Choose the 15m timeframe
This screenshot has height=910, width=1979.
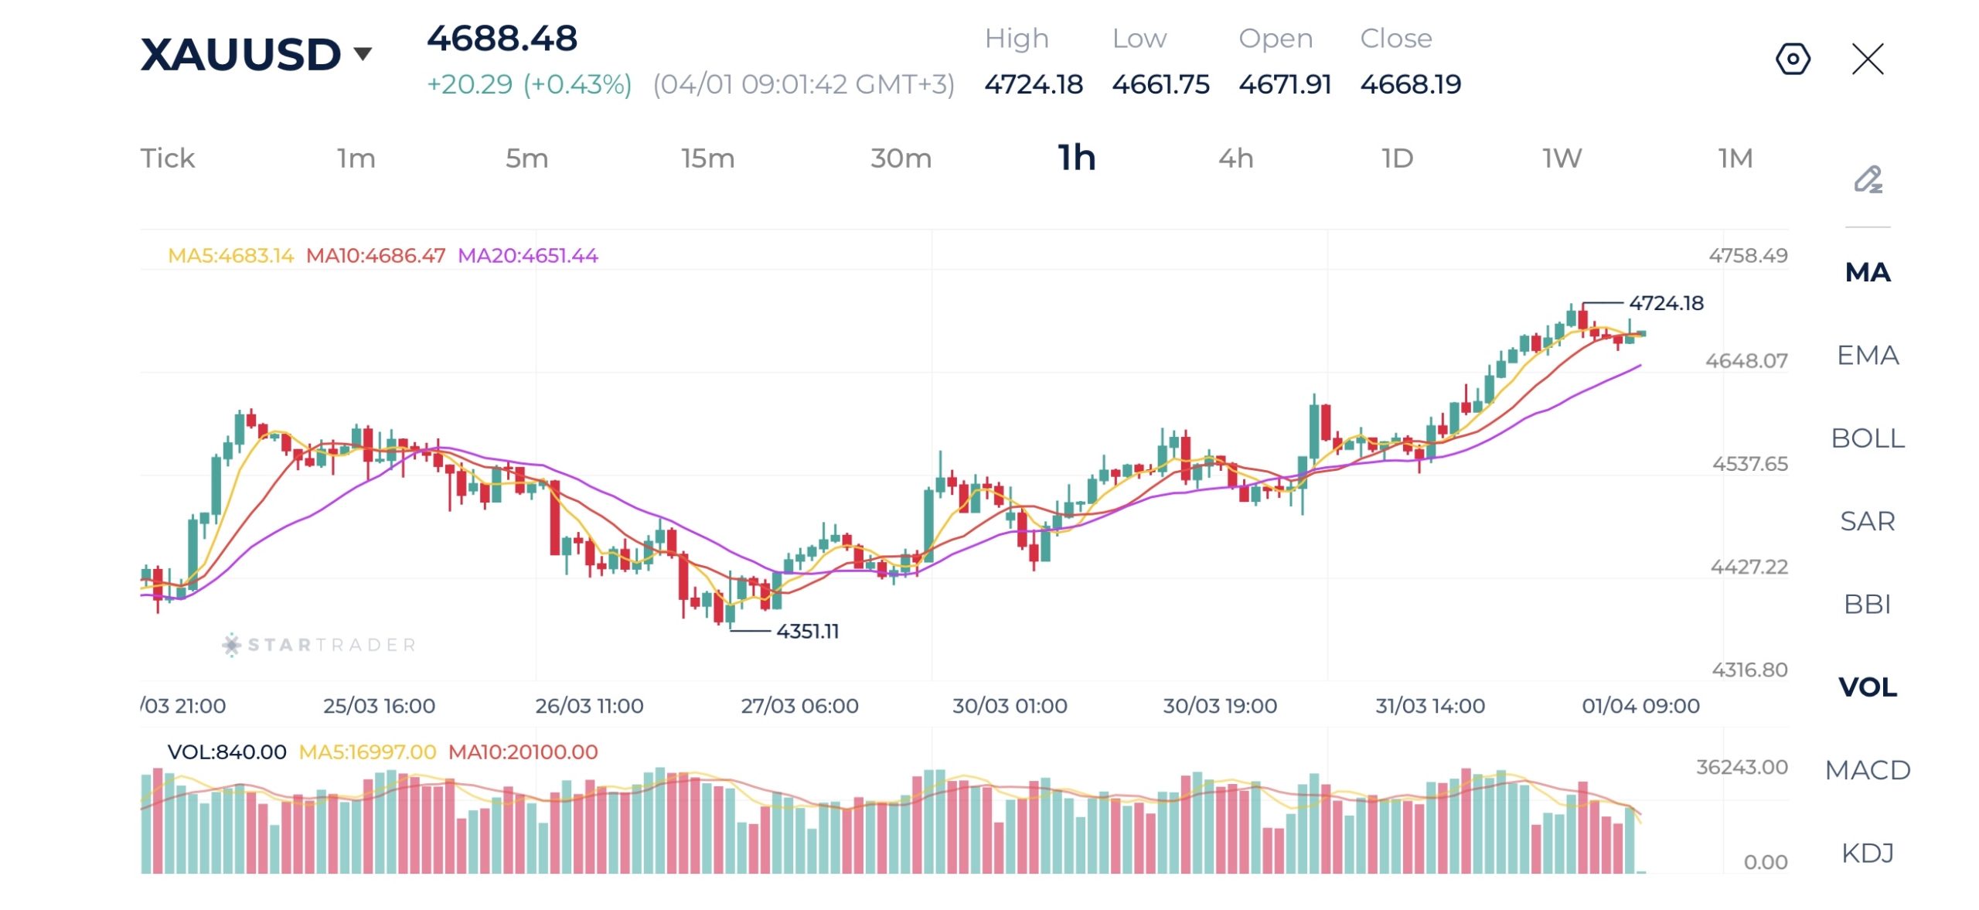pos(707,158)
